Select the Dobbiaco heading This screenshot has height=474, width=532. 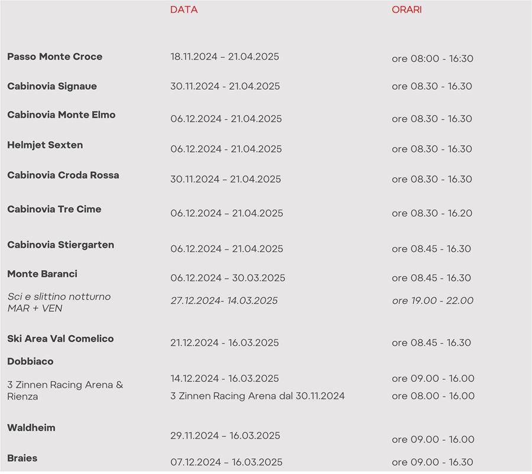tap(30, 361)
